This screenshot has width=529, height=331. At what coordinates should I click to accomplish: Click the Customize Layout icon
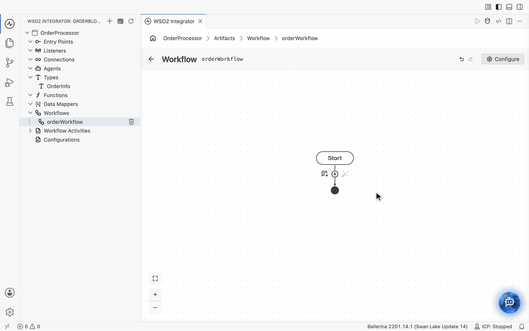pos(488,7)
